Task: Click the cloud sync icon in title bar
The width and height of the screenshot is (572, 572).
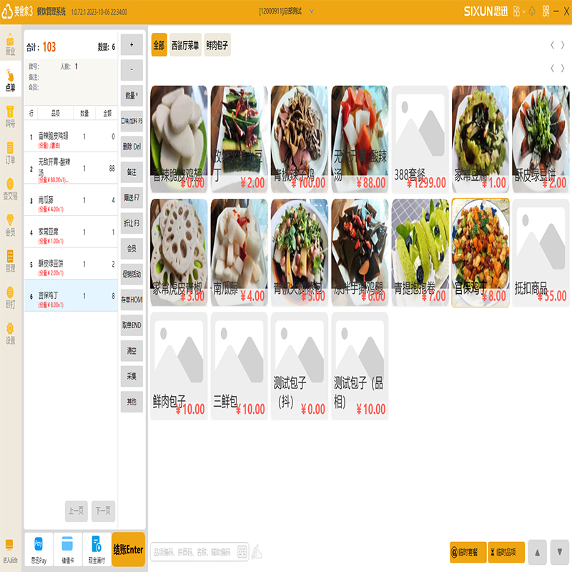Action: [x=532, y=11]
